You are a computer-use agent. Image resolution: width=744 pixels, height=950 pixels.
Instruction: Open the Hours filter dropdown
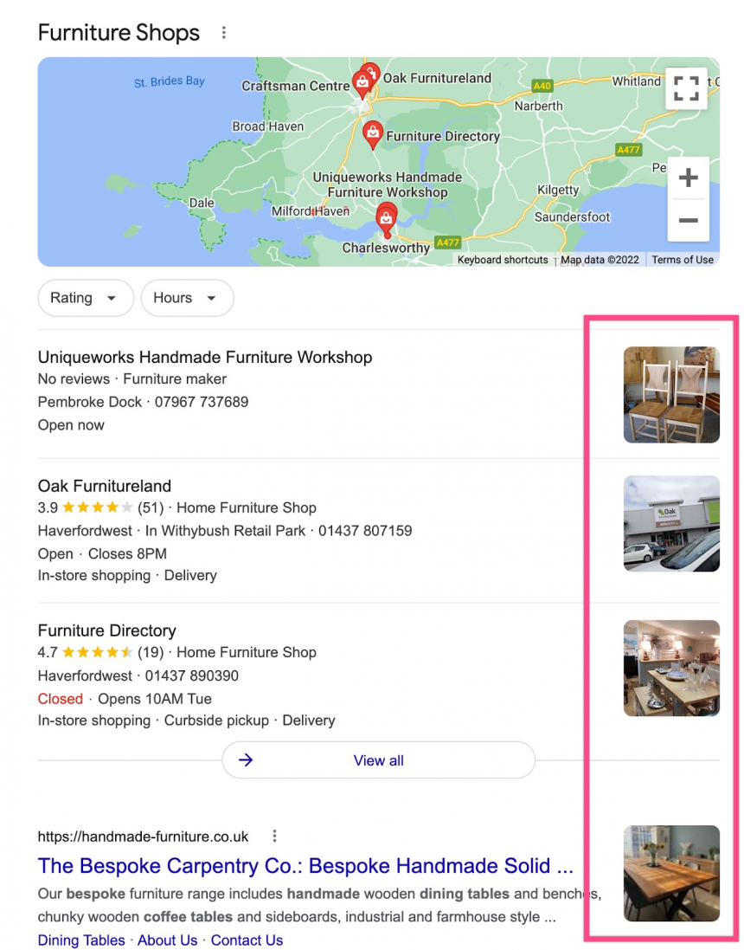coord(187,298)
